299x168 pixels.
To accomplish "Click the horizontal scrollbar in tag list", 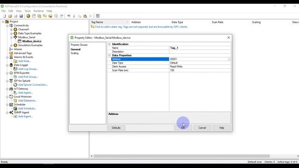I will pyautogui.click(x=182, y=156).
